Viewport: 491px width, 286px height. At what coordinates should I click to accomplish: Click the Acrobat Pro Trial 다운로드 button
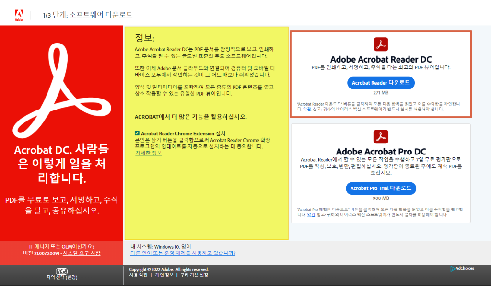(381, 188)
